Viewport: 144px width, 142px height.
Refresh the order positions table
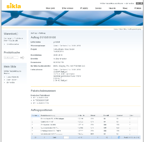pyautogui.click(x=119, y=137)
